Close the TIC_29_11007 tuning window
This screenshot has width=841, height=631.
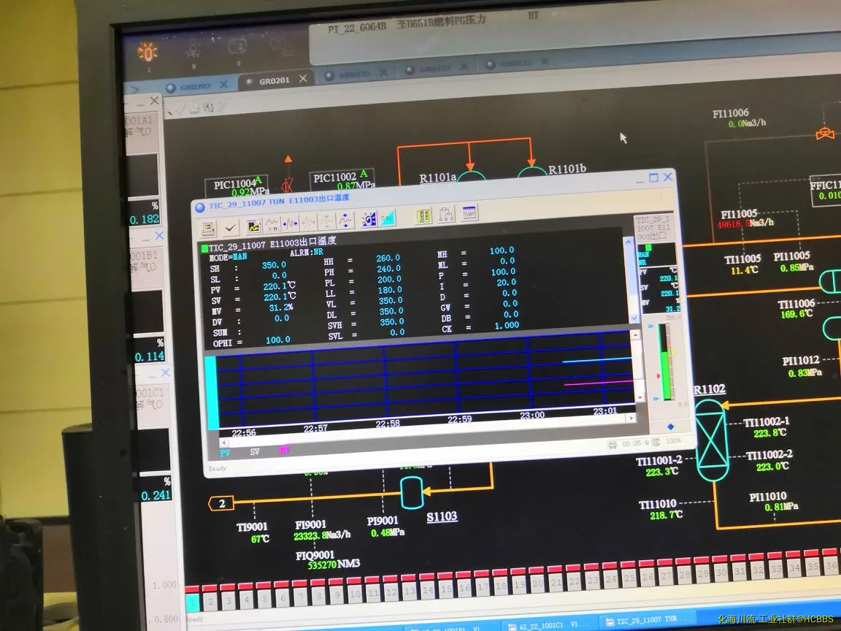click(x=668, y=177)
